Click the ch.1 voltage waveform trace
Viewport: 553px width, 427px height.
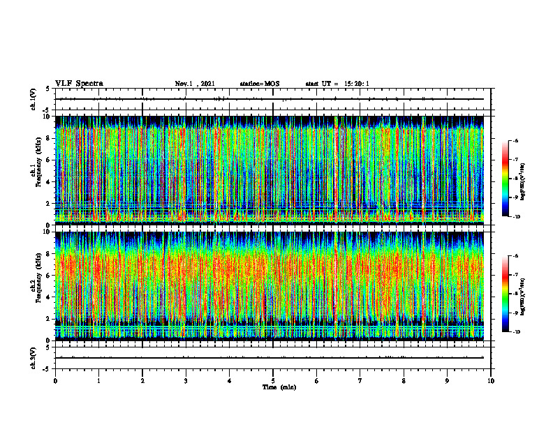coord(270,99)
